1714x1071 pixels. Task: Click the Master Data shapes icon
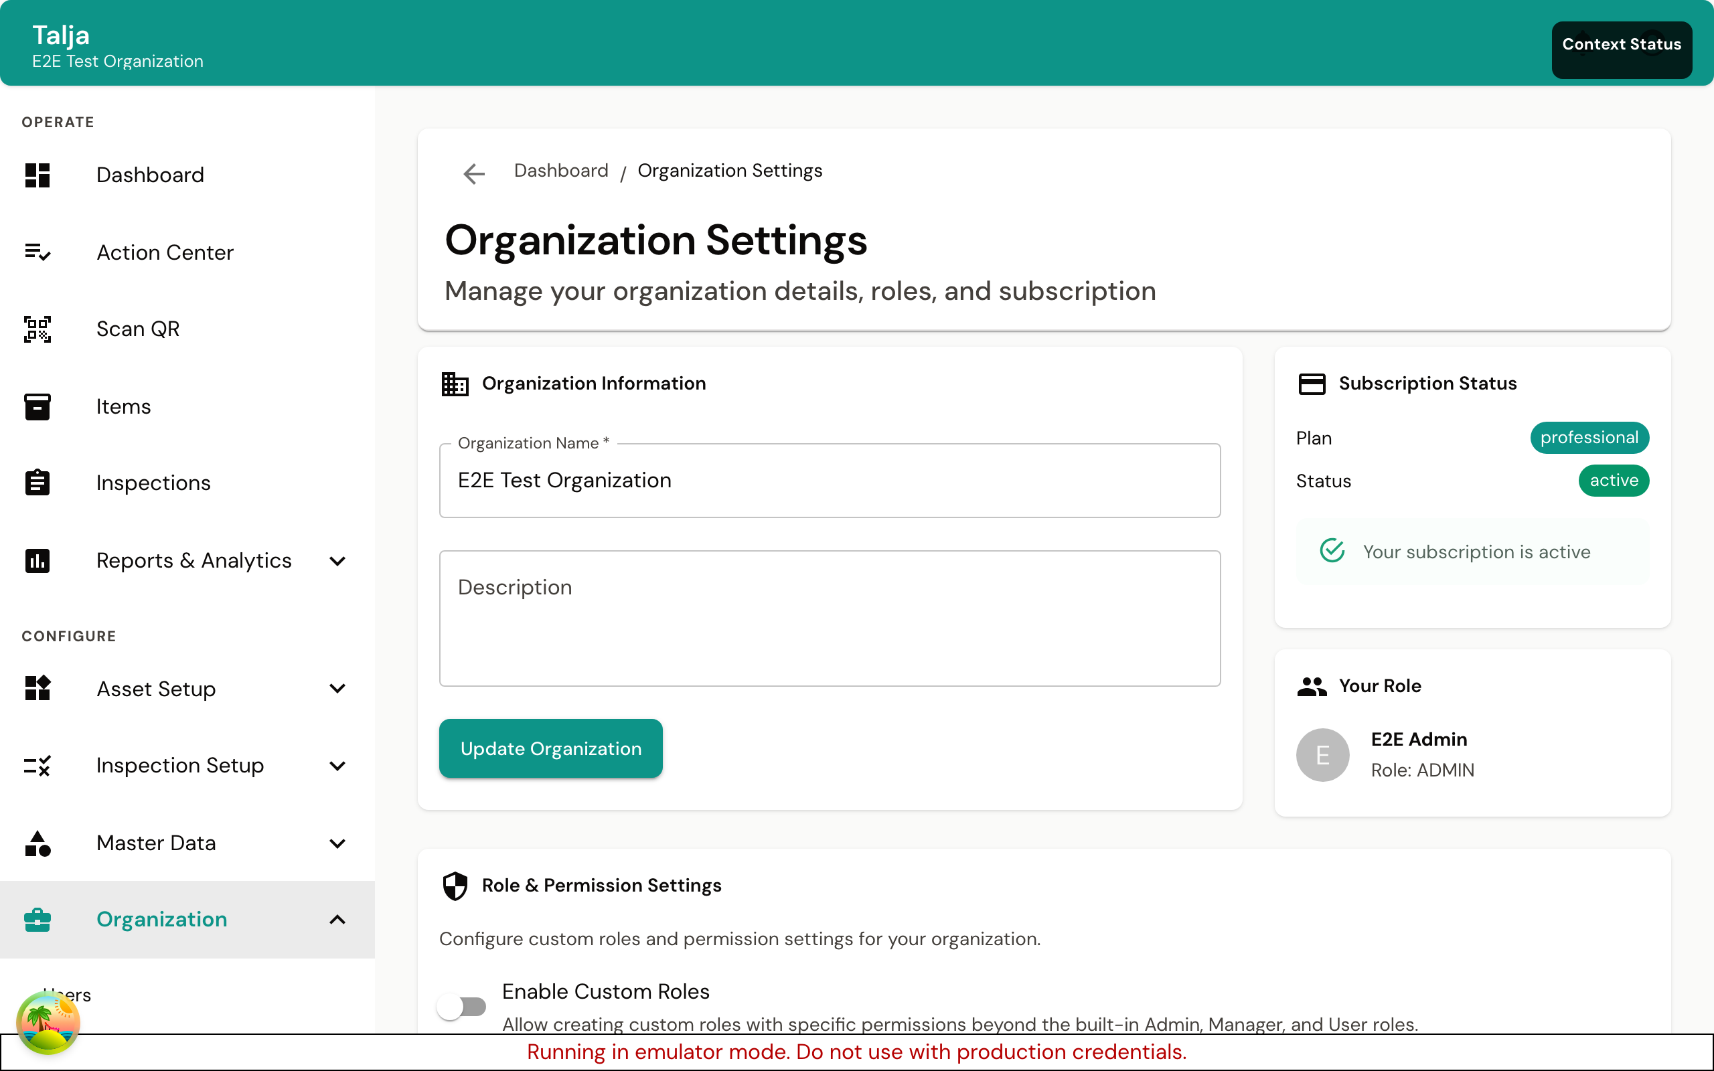37,843
